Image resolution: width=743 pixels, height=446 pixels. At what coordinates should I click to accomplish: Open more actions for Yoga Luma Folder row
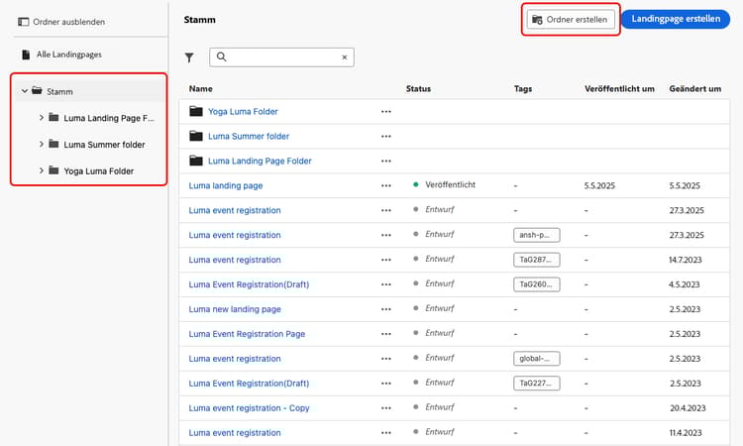385,112
